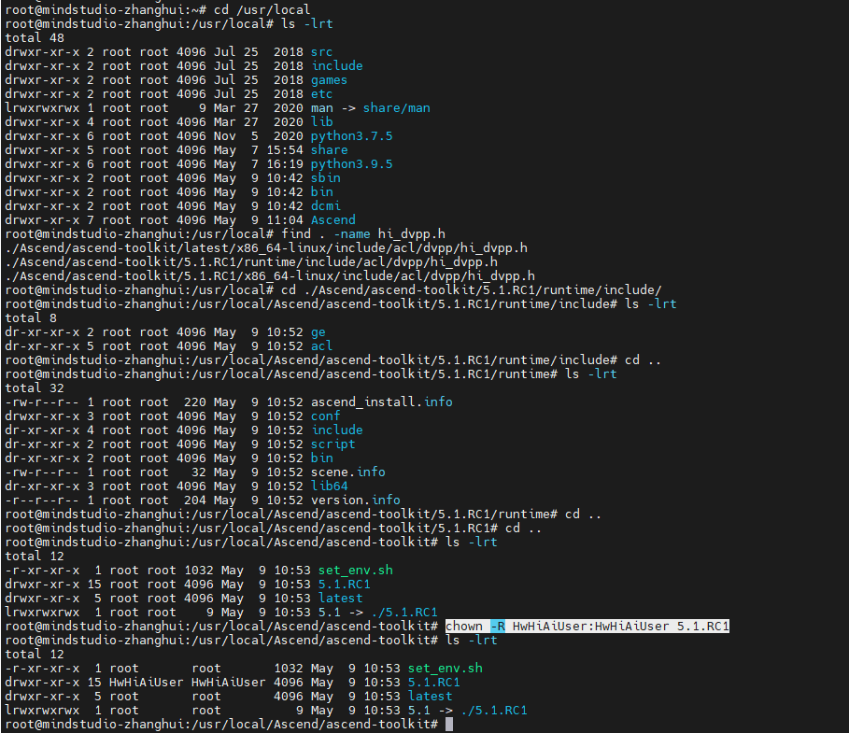
Task: Click the share/man symlink target
Action: coord(396,107)
